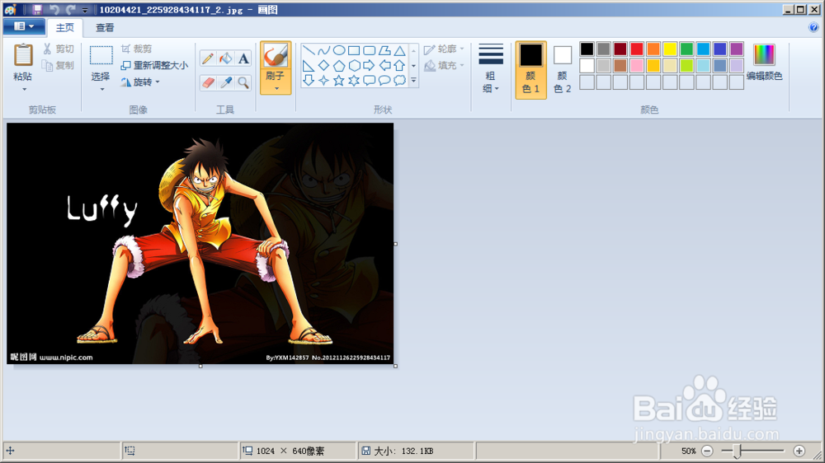Open the Fill (填充) dropdown
825x463 pixels.
point(445,65)
